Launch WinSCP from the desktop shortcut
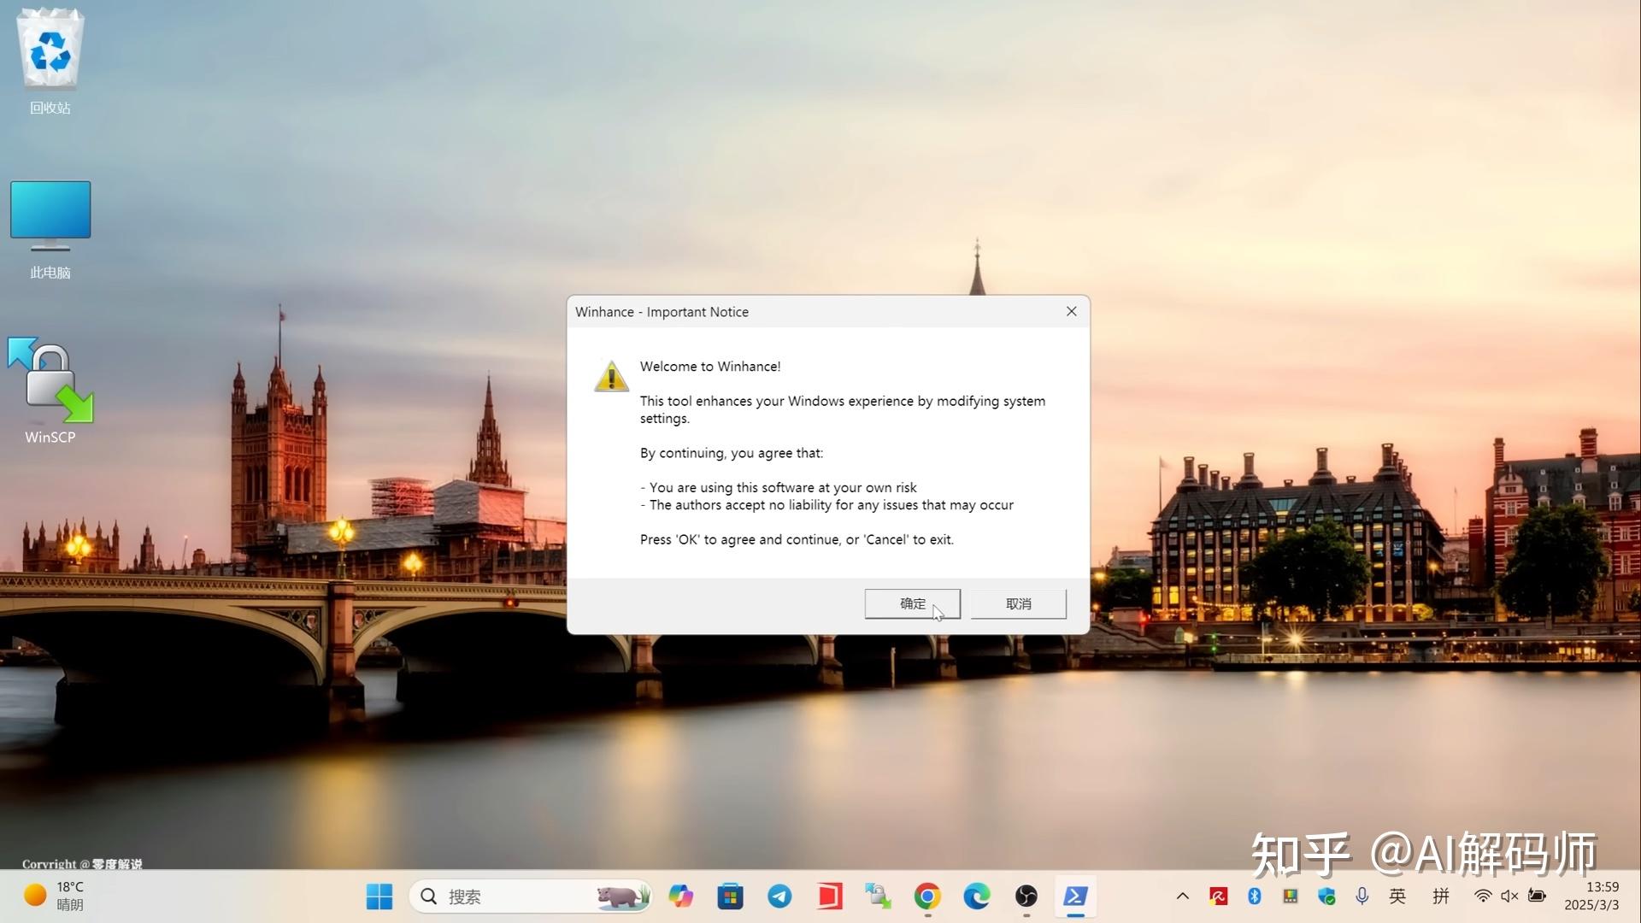 [49, 379]
